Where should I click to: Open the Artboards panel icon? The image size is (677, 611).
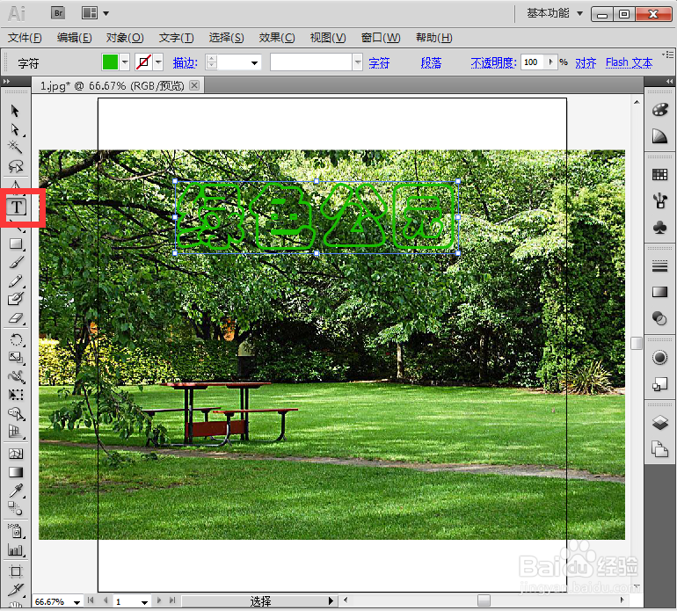pyautogui.click(x=659, y=449)
